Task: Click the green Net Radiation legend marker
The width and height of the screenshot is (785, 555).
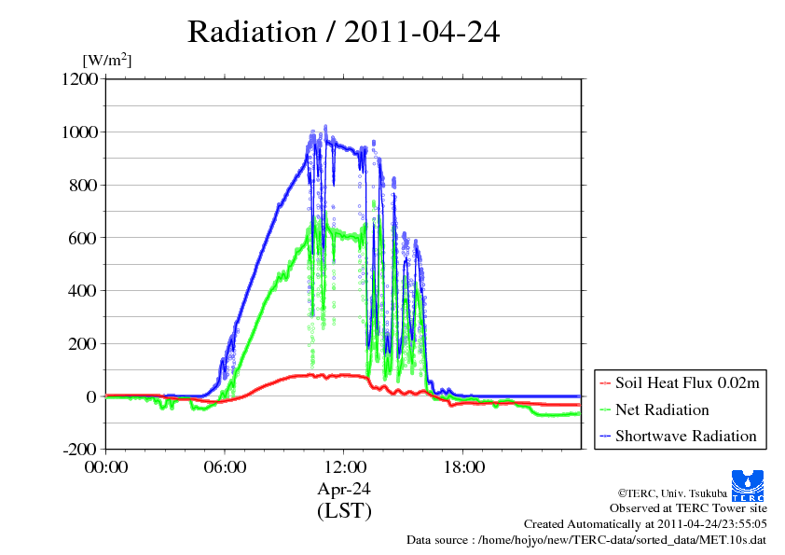Action: [x=605, y=410]
